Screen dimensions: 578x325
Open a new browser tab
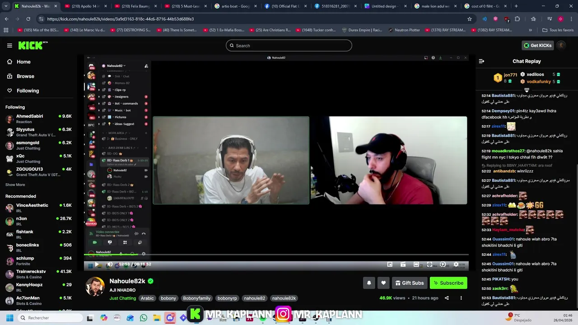[x=516, y=6]
